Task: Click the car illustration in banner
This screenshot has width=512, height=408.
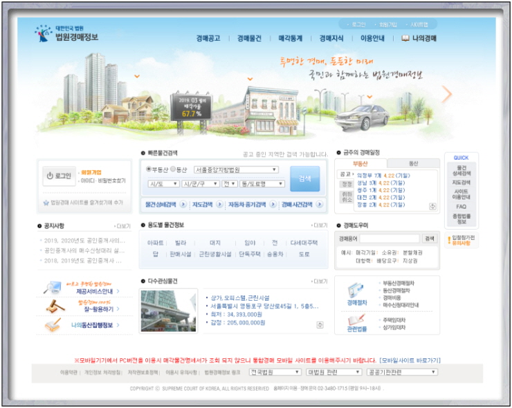Action: coord(362,117)
